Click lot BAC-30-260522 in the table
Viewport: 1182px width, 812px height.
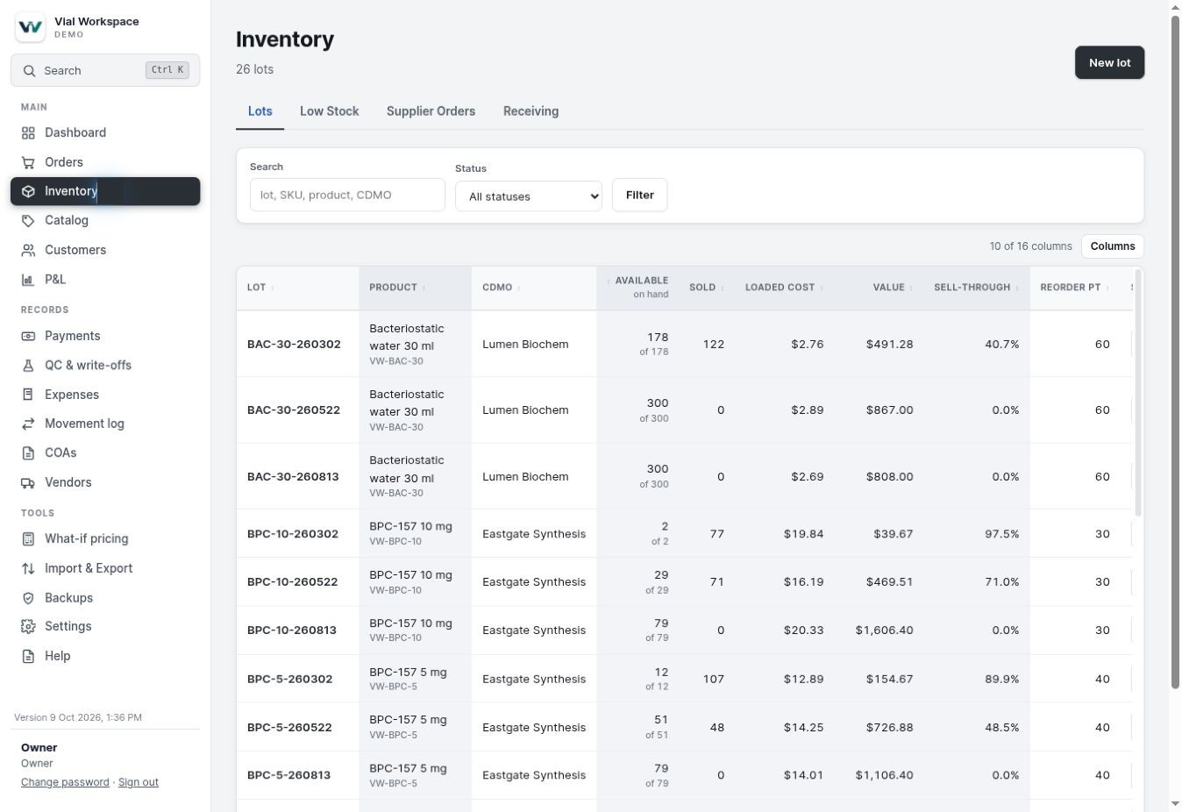294,410
